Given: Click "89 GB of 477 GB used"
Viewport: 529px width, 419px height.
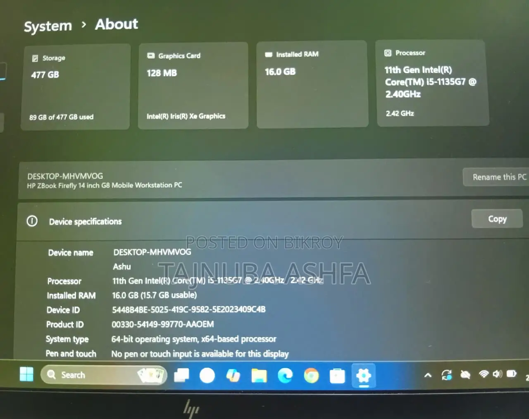Looking at the screenshot, I should coord(61,117).
